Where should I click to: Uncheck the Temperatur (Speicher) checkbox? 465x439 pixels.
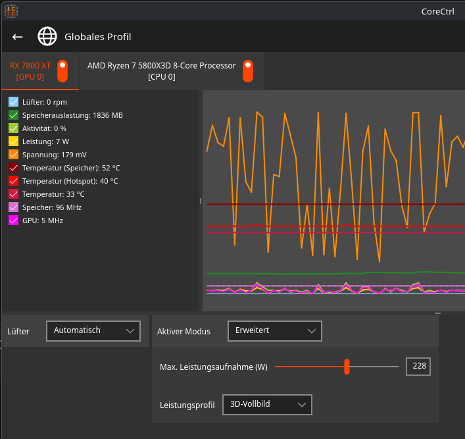(13, 168)
